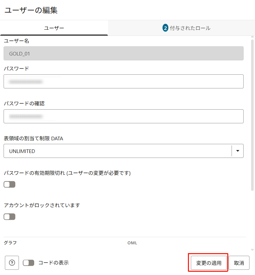Screen dimensions: 255x275
Task: Click the 表領域の割当て制限 DATA label
Action: 34,138
